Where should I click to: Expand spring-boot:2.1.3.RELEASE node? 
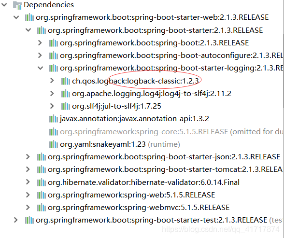[x=40, y=43]
